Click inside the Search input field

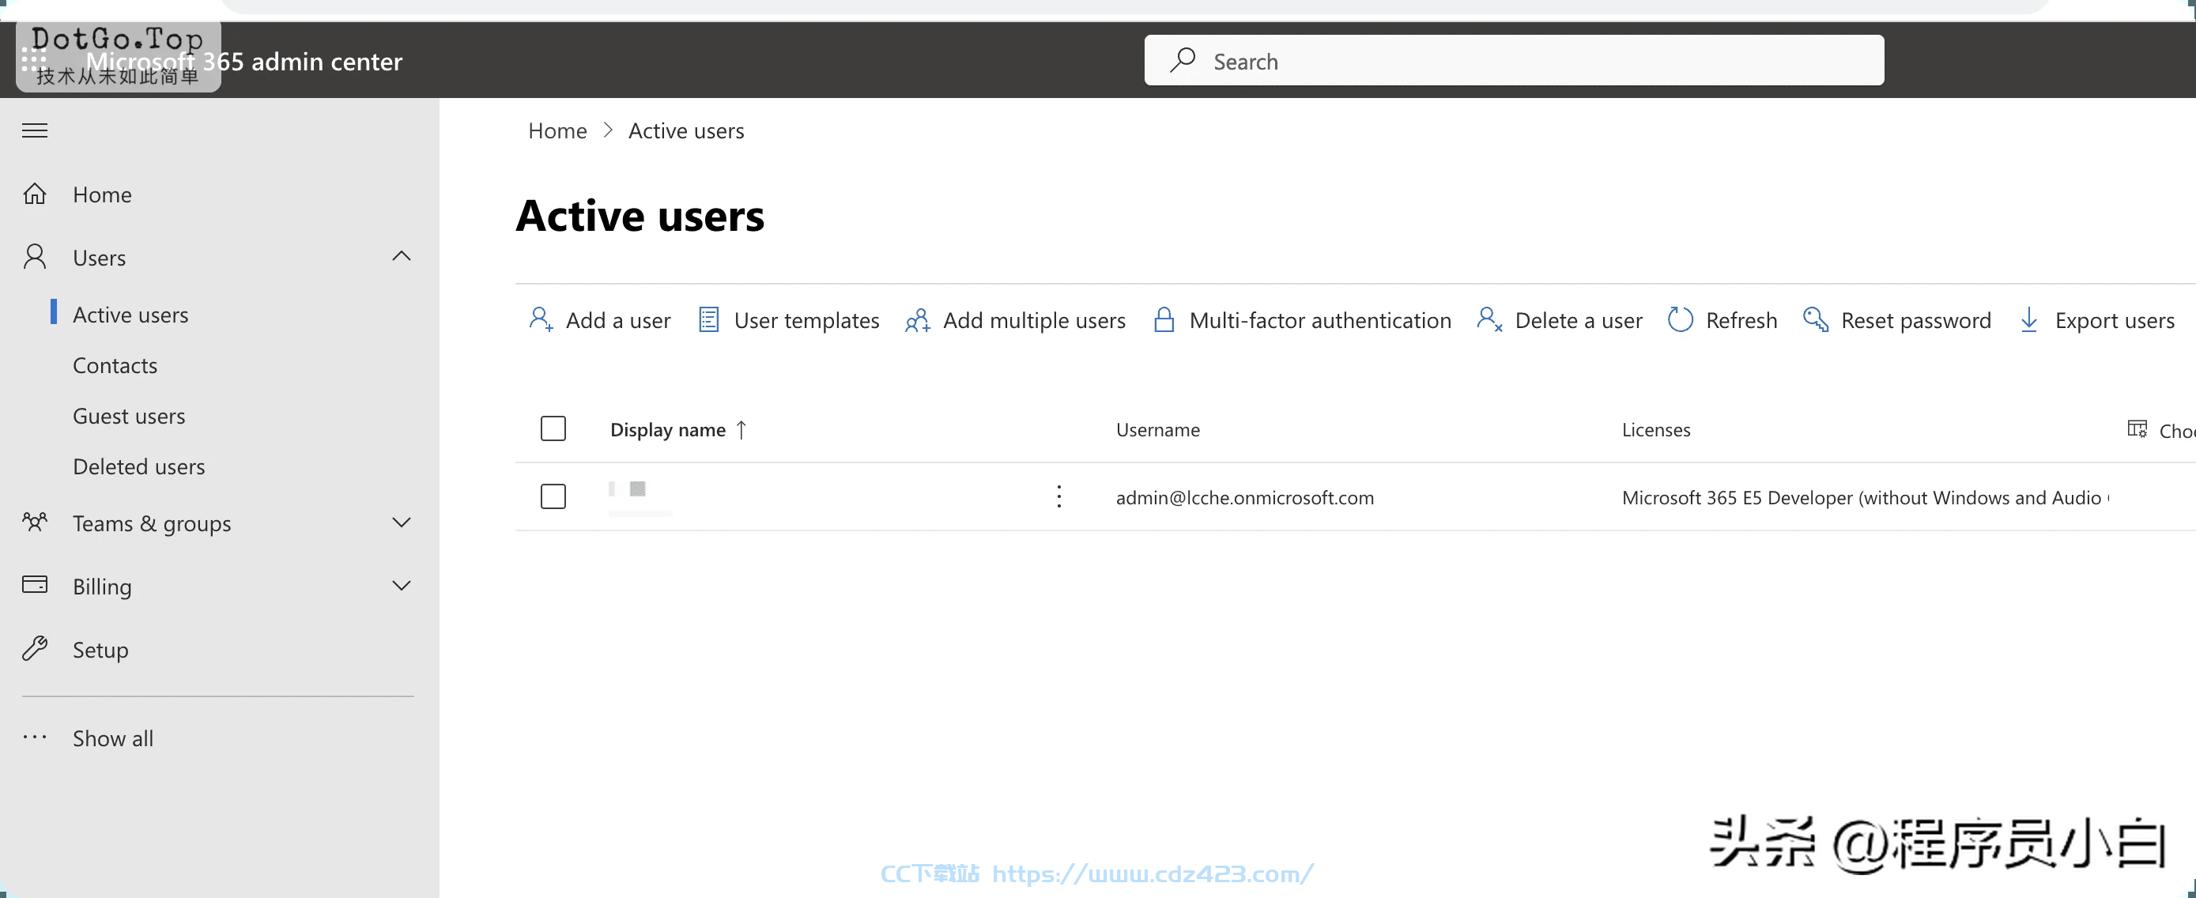[1514, 60]
